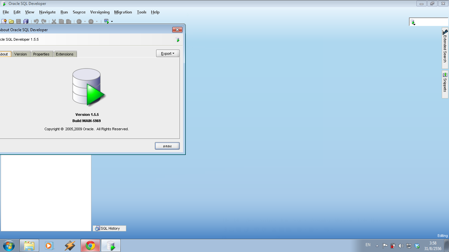The image size is (449, 252).
Task: Click the Back navigation arrow icon
Action: point(79,21)
